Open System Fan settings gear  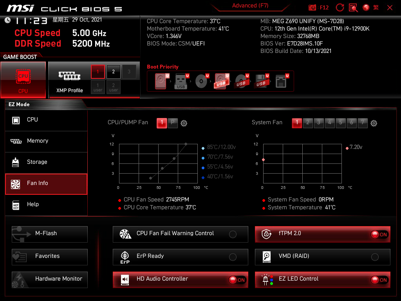[x=374, y=123]
